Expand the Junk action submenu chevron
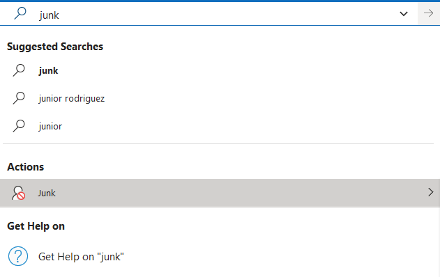 (x=431, y=192)
